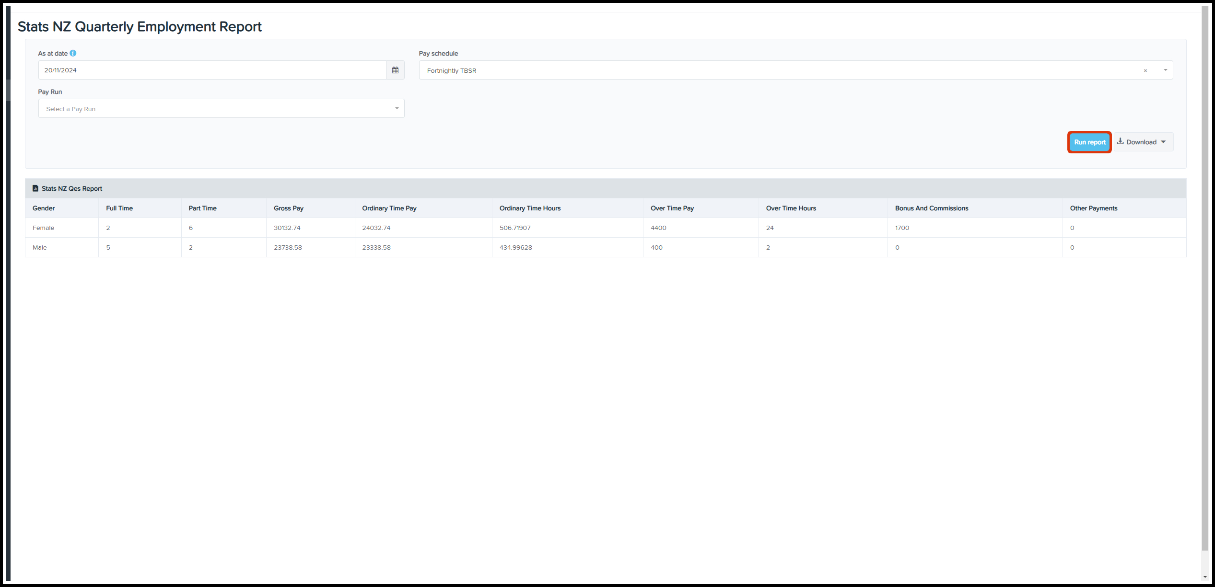Click the download arrow icon
Image resolution: width=1215 pixels, height=587 pixels.
pyautogui.click(x=1121, y=141)
